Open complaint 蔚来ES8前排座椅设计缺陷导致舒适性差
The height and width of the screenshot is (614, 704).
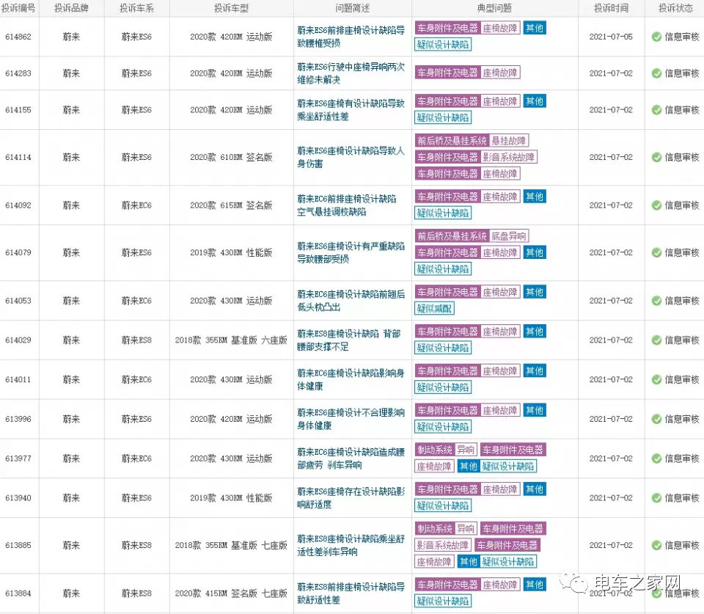coord(351,593)
